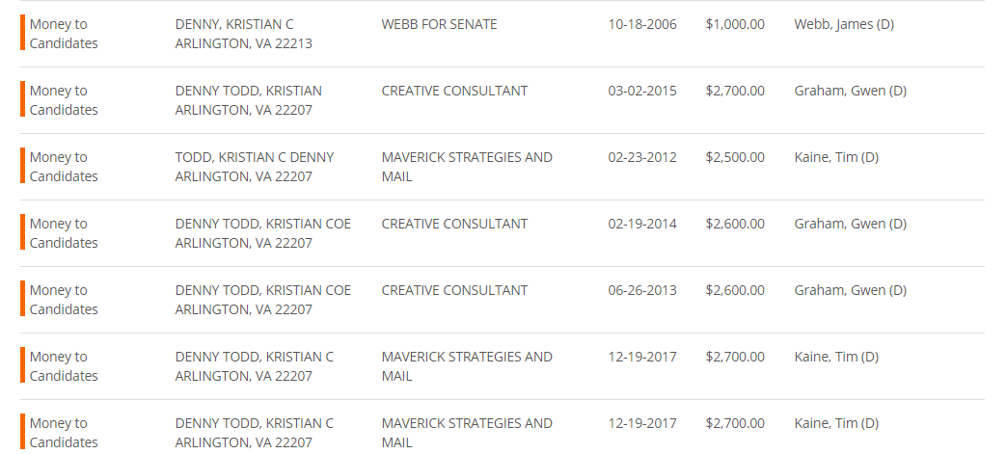Image resolution: width=1006 pixels, height=454 pixels.
Task: Click DENNY TODD, KRISTIAN COE on the 02-19-2014 row
Action: (x=263, y=224)
